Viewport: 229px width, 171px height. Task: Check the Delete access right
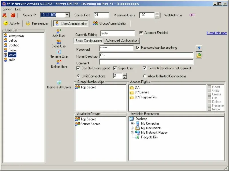tap(209, 102)
